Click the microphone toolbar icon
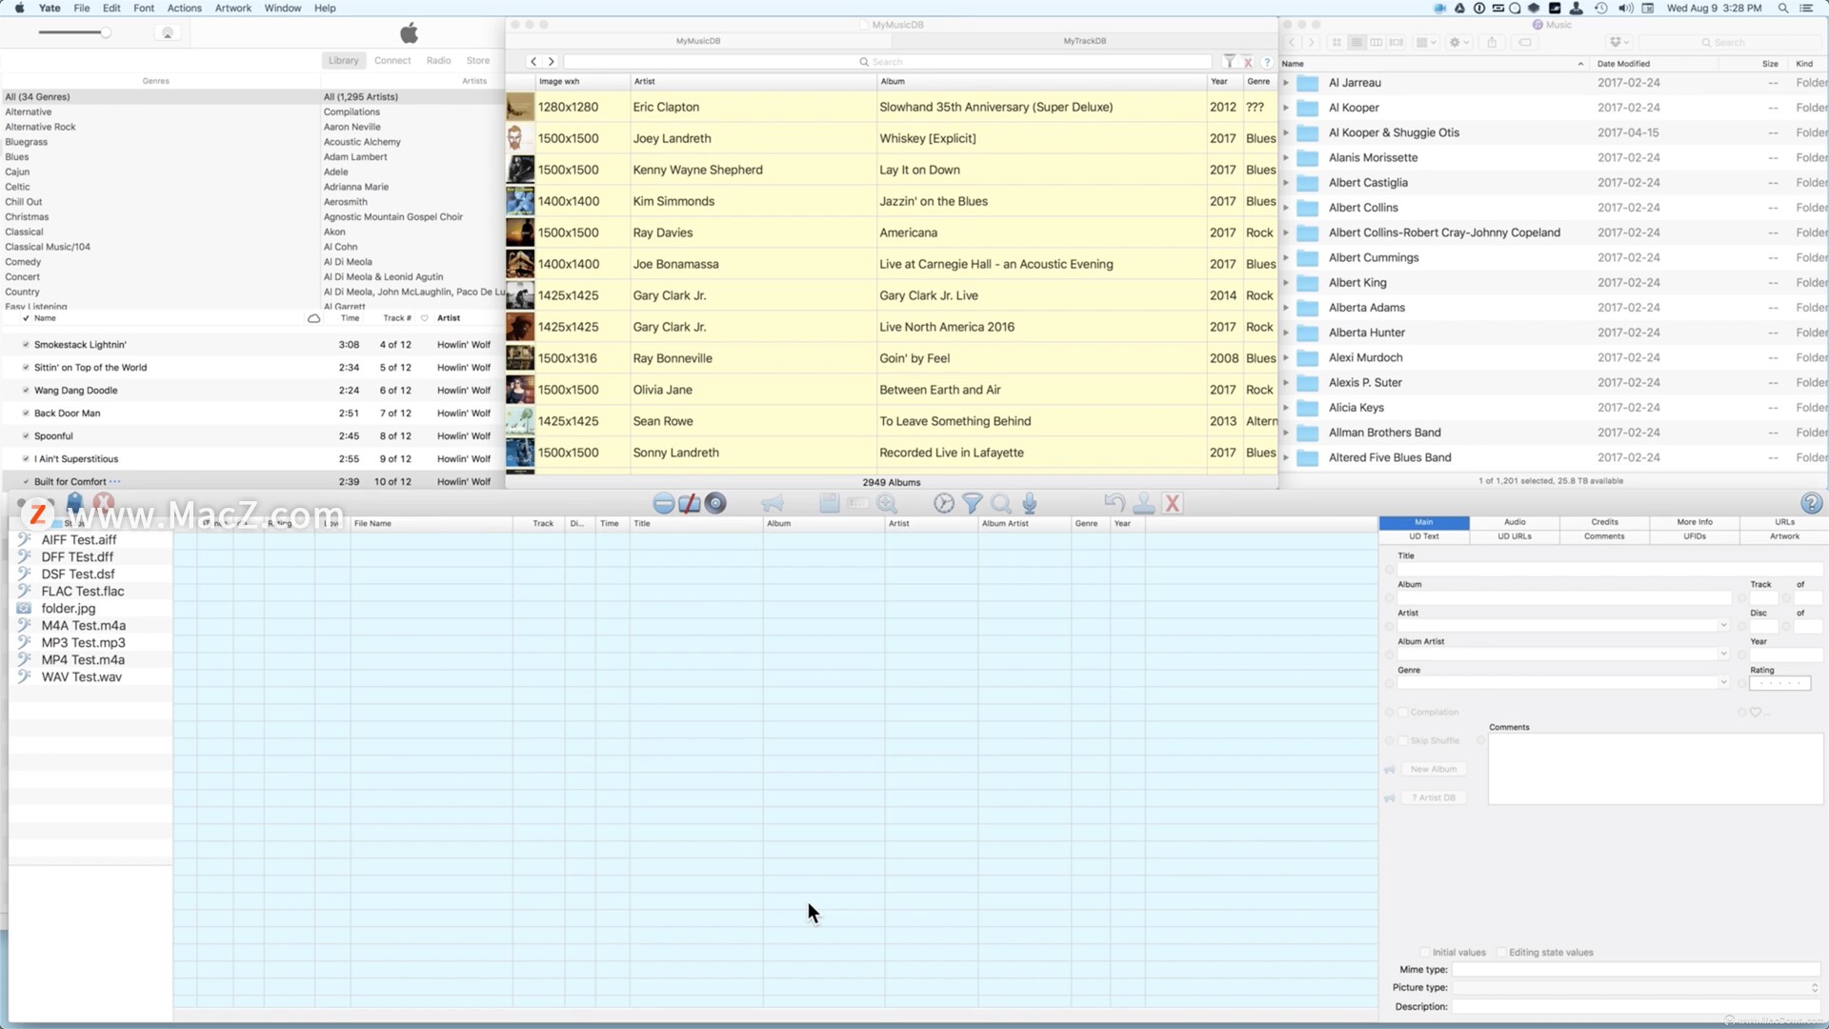Viewport: 1829px width, 1029px height. 1030,504
